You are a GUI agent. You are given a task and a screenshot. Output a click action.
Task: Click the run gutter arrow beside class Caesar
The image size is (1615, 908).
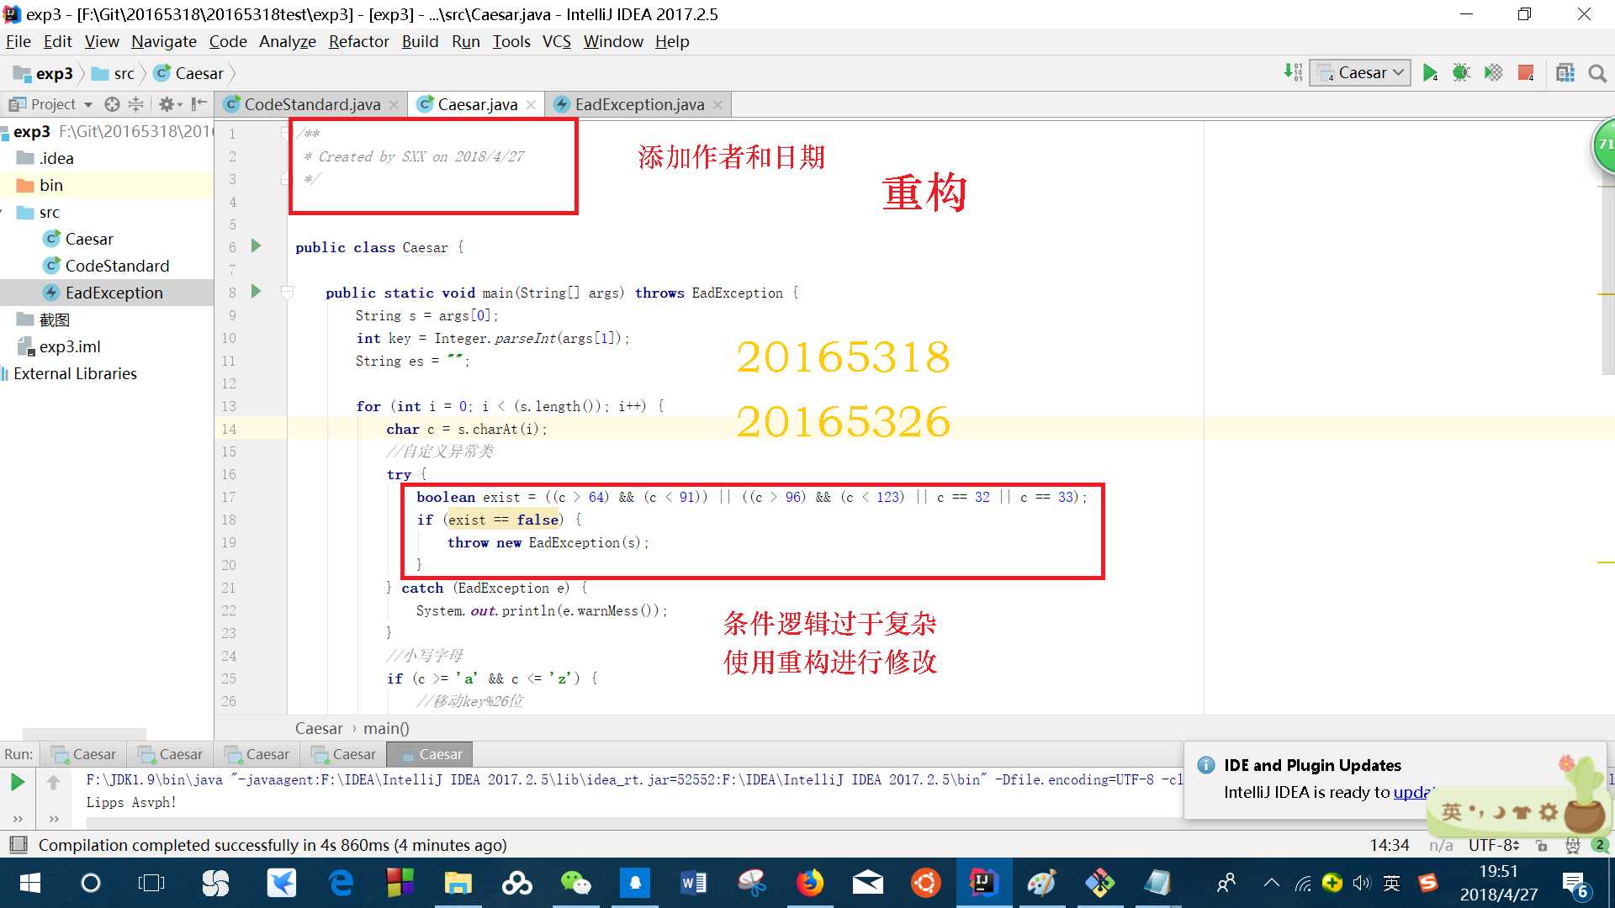pyautogui.click(x=257, y=246)
